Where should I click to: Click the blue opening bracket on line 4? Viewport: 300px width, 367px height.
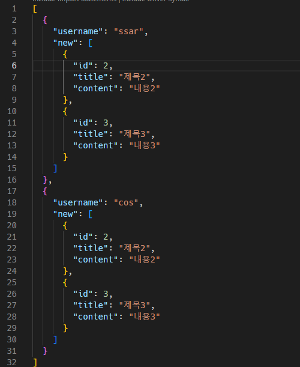[91, 43]
